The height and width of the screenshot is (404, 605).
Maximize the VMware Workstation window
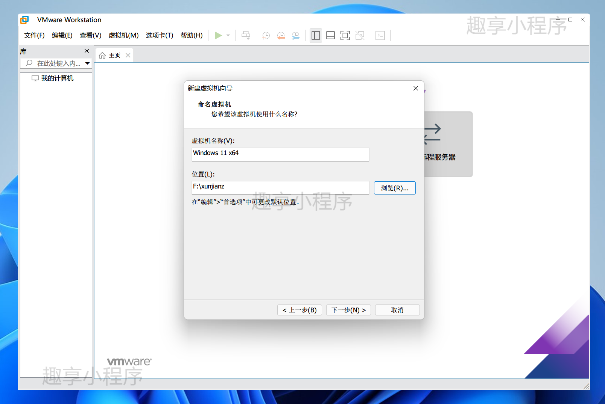pos(570,20)
